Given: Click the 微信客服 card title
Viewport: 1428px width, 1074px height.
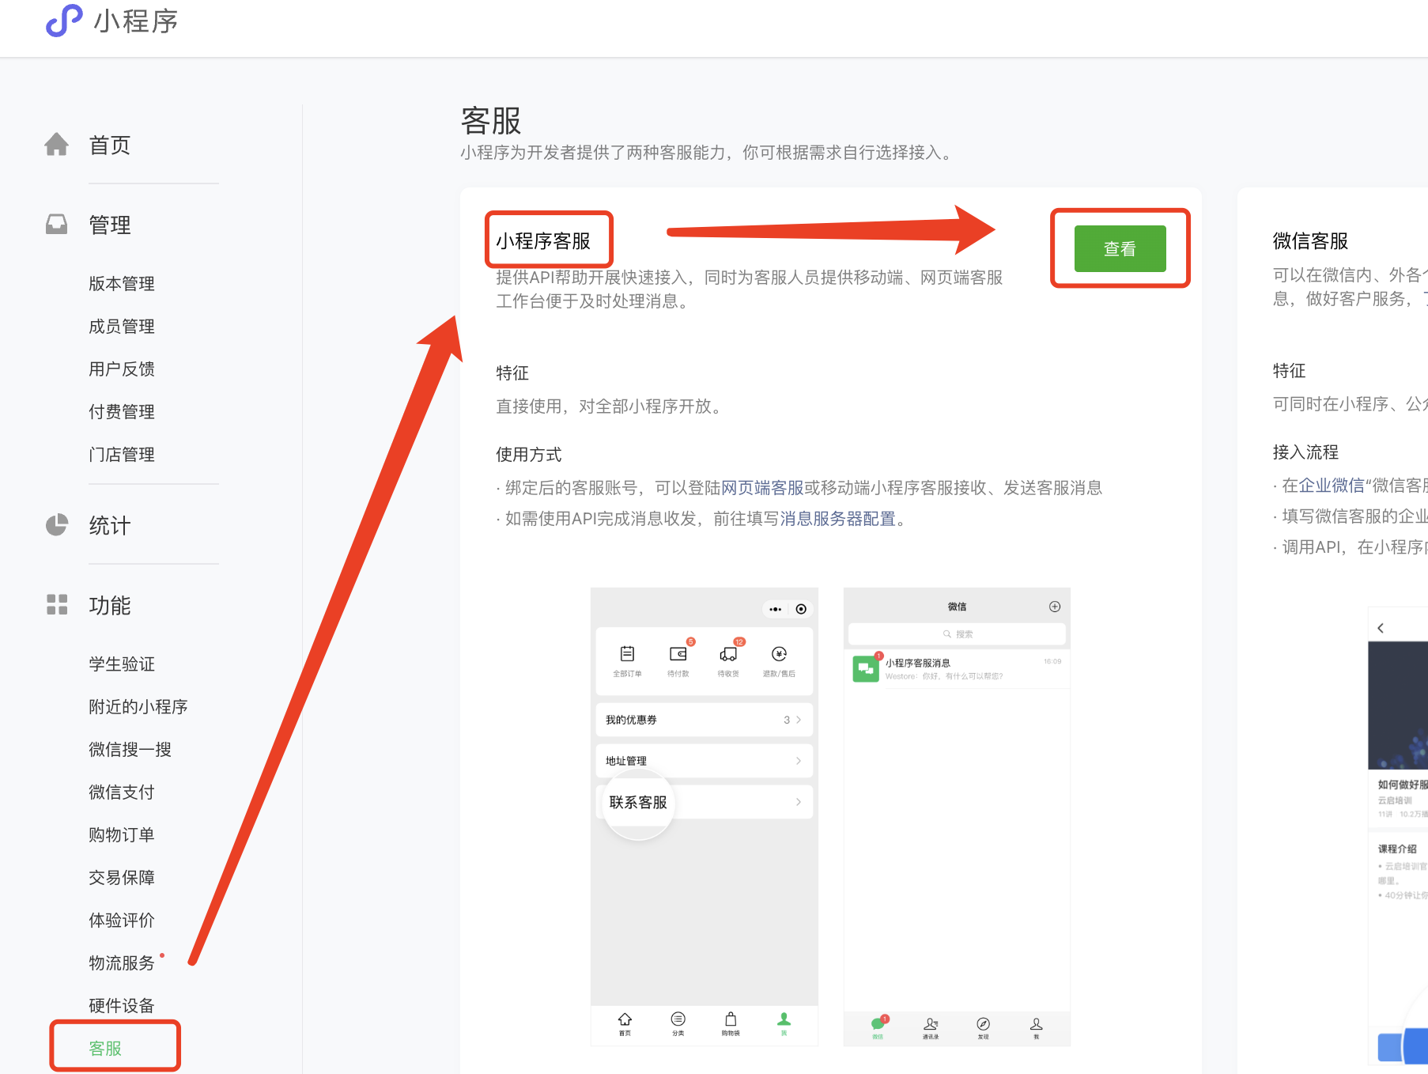Looking at the screenshot, I should [1310, 241].
